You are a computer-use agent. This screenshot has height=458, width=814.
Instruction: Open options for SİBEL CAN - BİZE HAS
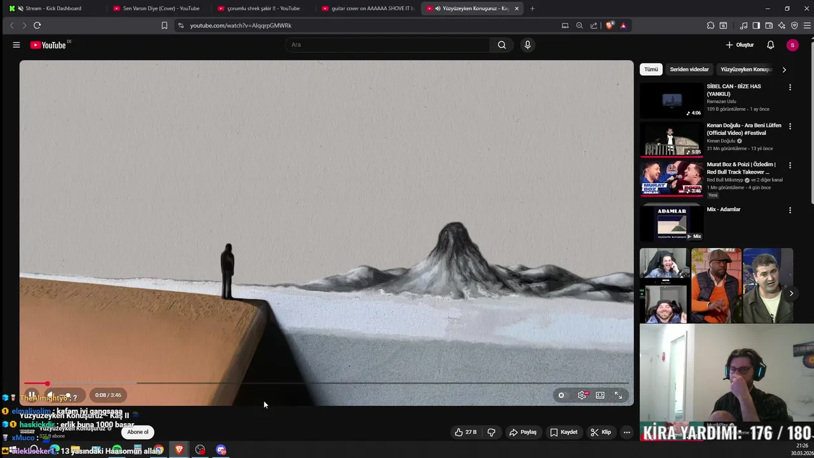click(790, 87)
